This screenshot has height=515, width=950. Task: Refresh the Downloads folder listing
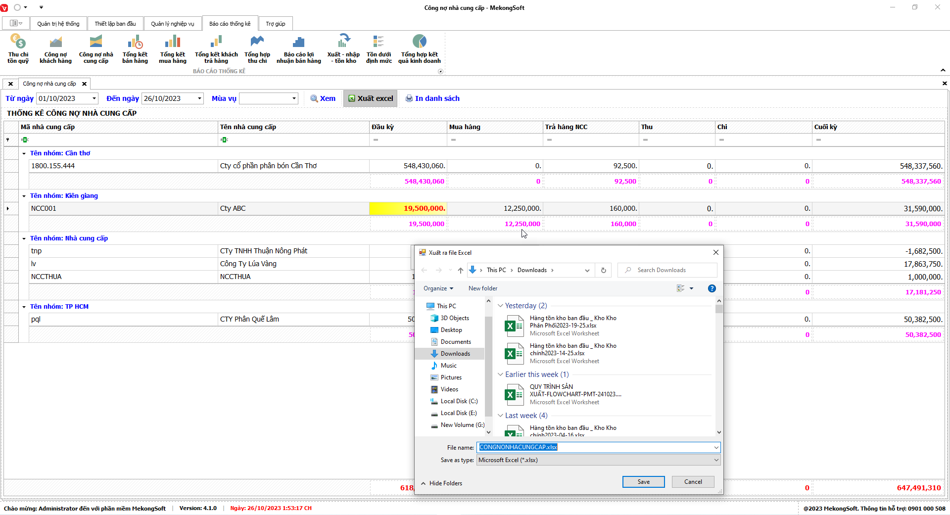(x=603, y=270)
